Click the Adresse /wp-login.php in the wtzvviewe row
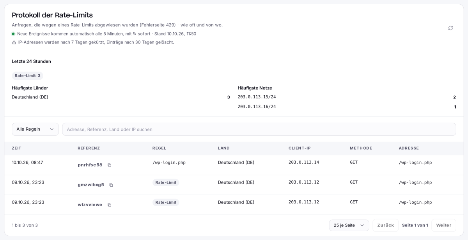Viewport: 468px width, 240px height. point(415,202)
